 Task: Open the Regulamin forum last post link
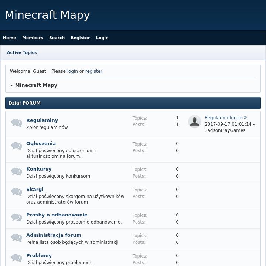click(x=224, y=117)
